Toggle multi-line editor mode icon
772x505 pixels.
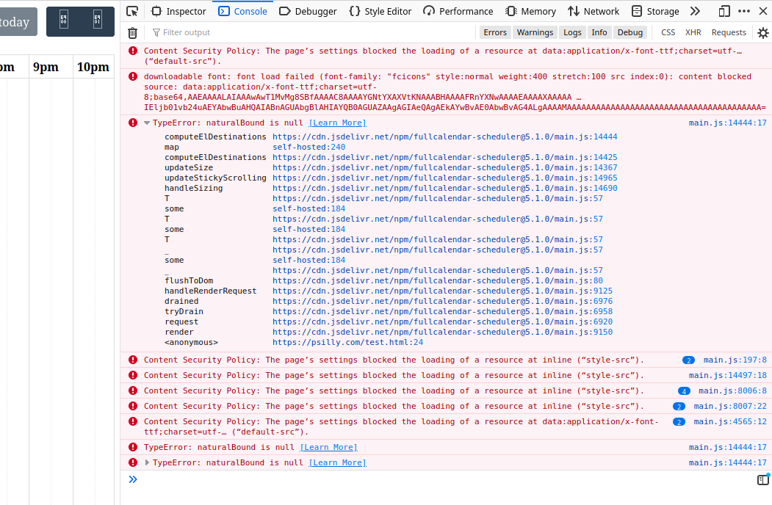tap(763, 479)
